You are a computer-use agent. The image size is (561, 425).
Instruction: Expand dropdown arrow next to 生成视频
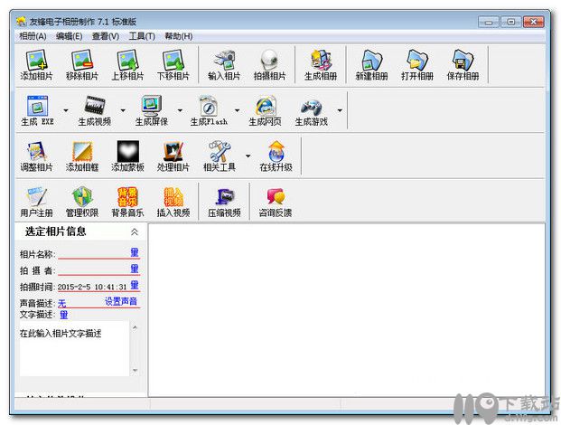tap(123, 110)
